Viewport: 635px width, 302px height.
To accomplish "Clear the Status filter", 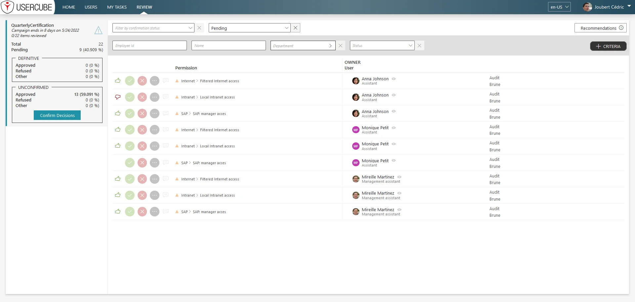I will pos(419,46).
